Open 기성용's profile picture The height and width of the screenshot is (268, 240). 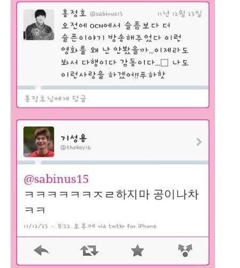(39, 142)
